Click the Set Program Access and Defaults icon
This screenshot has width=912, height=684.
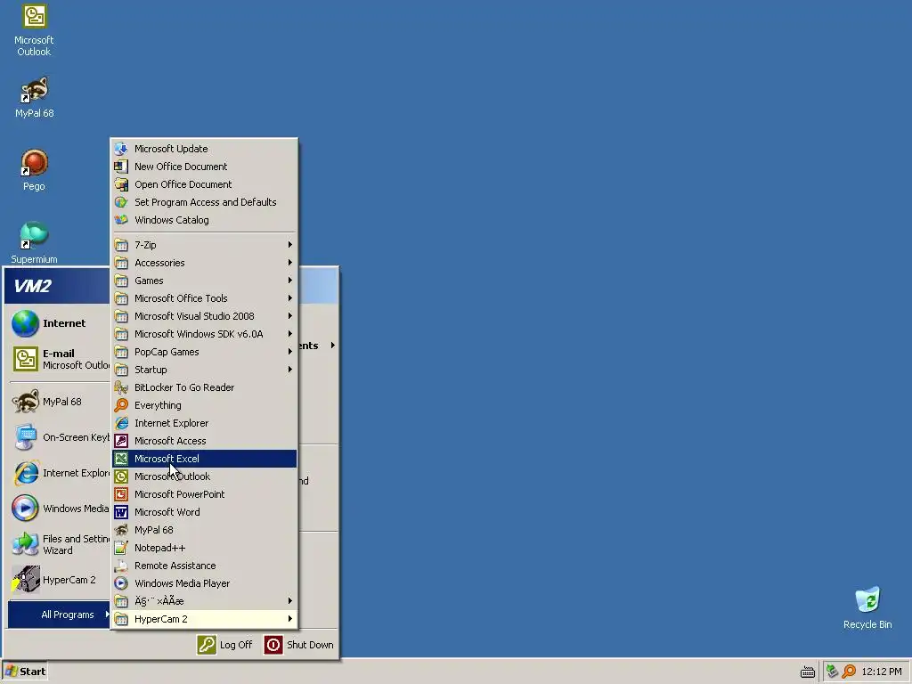pos(121,202)
